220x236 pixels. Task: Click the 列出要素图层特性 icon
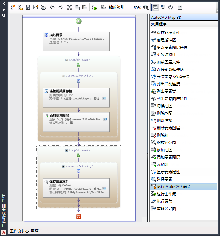coord(154,98)
